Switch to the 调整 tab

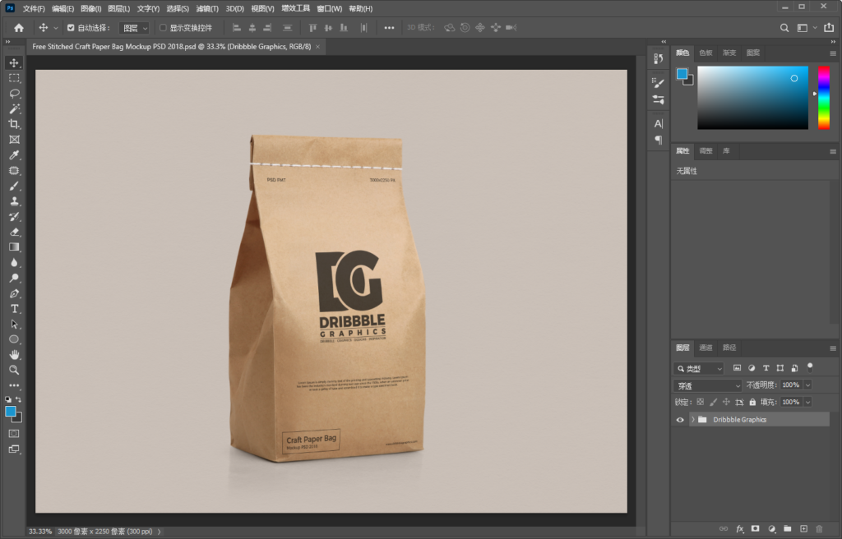tap(706, 151)
